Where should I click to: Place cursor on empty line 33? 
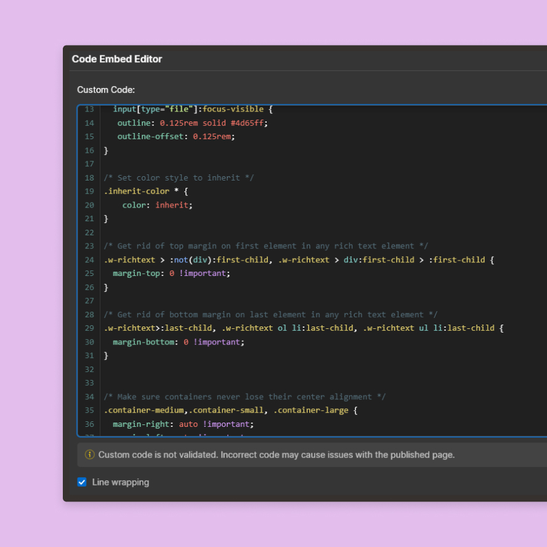coord(185,383)
